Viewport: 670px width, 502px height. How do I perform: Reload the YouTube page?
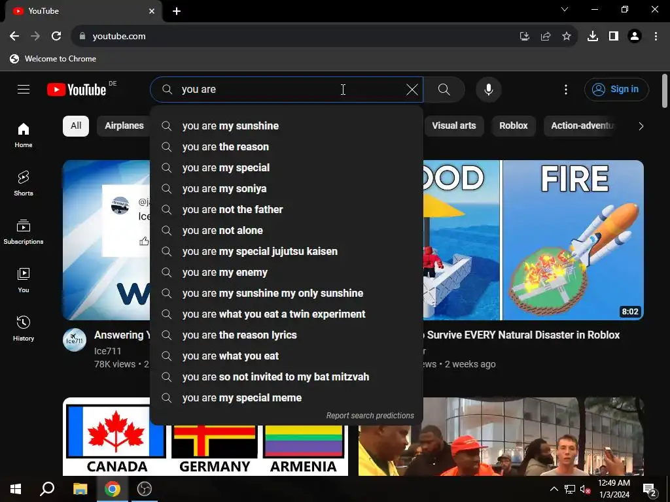[x=56, y=37]
